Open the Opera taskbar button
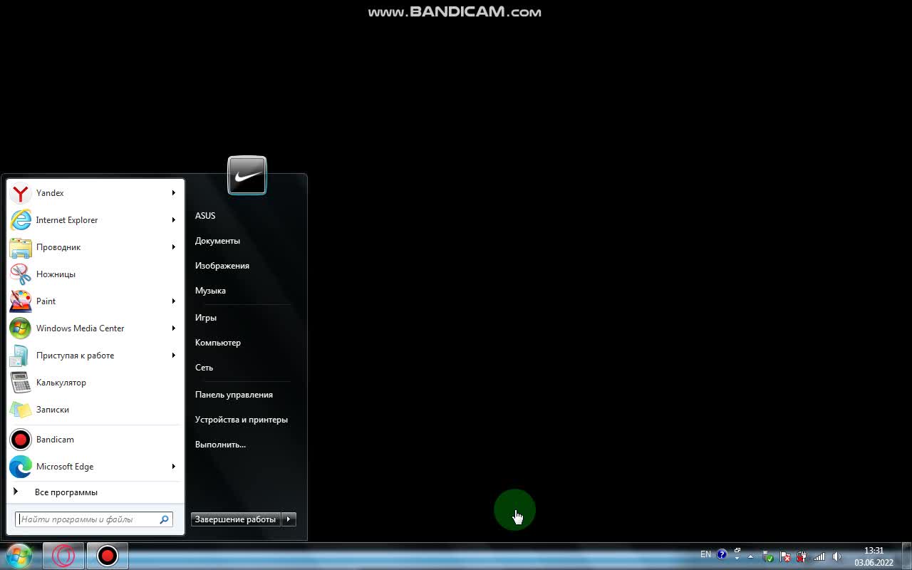Image resolution: width=912 pixels, height=570 pixels. tap(63, 556)
